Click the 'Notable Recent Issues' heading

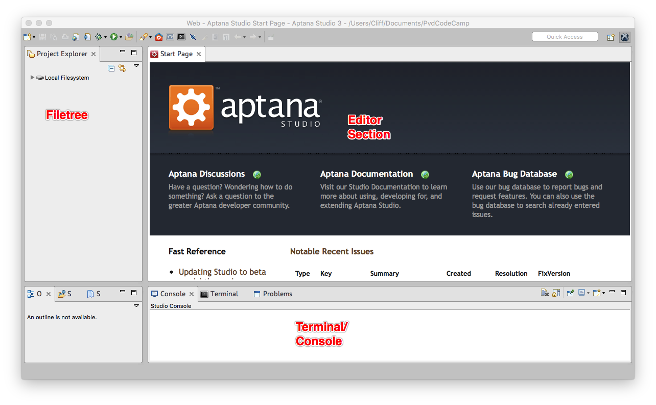coord(332,251)
